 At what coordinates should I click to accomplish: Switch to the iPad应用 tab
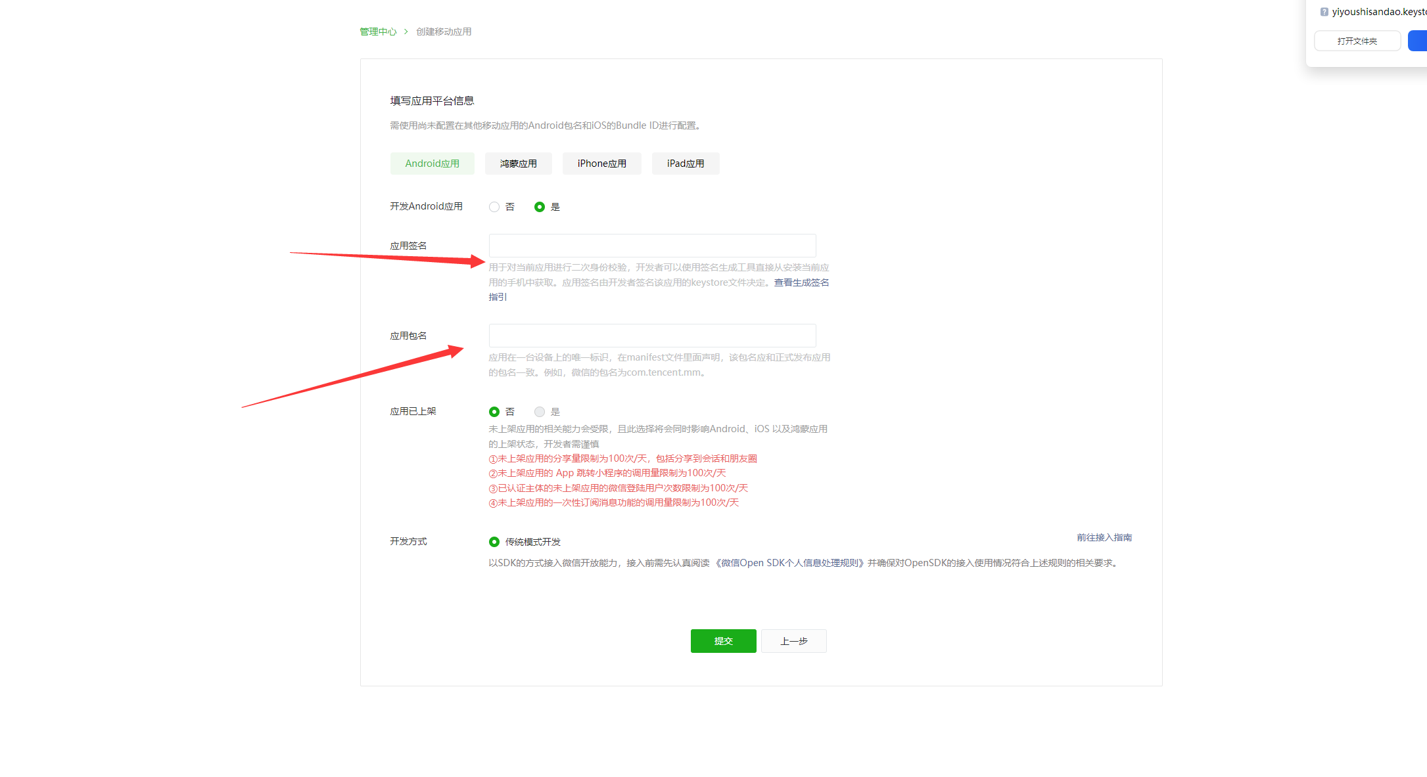tap(686, 164)
